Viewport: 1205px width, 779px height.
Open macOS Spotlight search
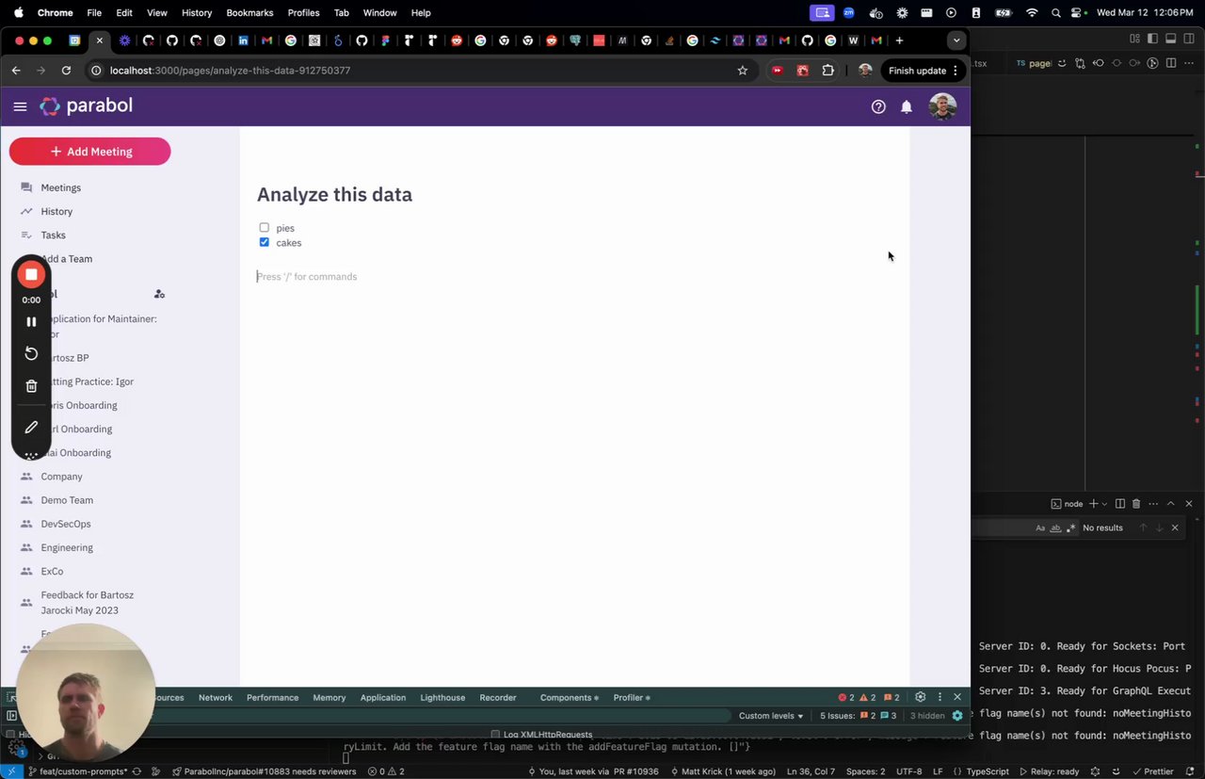(1055, 12)
